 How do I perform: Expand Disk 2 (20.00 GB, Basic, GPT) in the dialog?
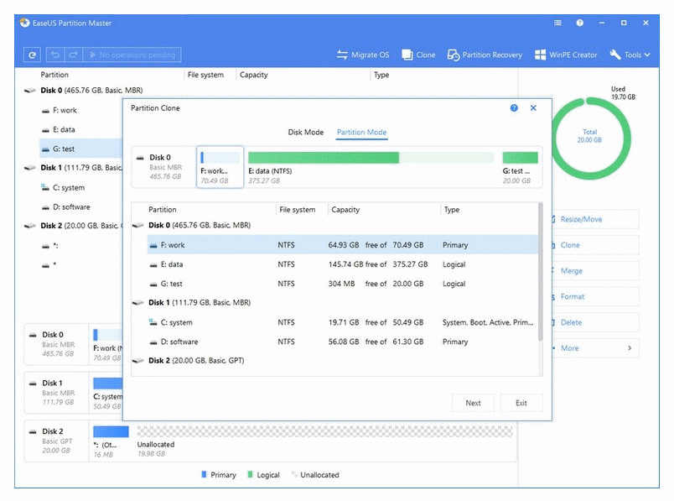coord(138,361)
